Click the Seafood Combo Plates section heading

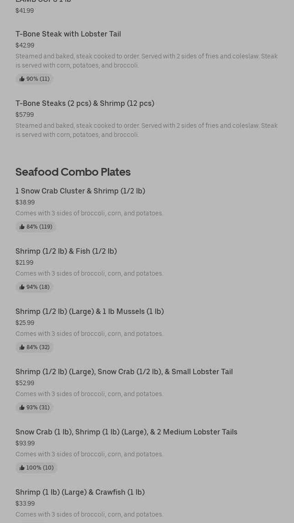73,172
